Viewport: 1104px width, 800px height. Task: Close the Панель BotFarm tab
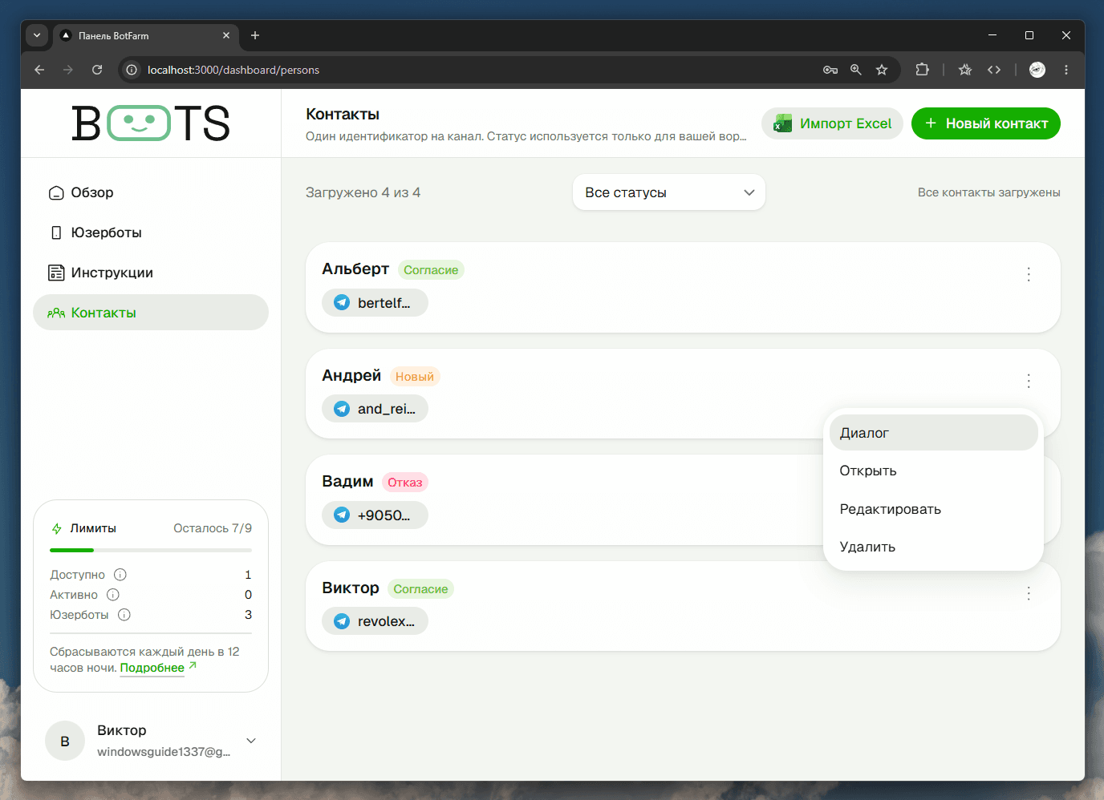[226, 35]
